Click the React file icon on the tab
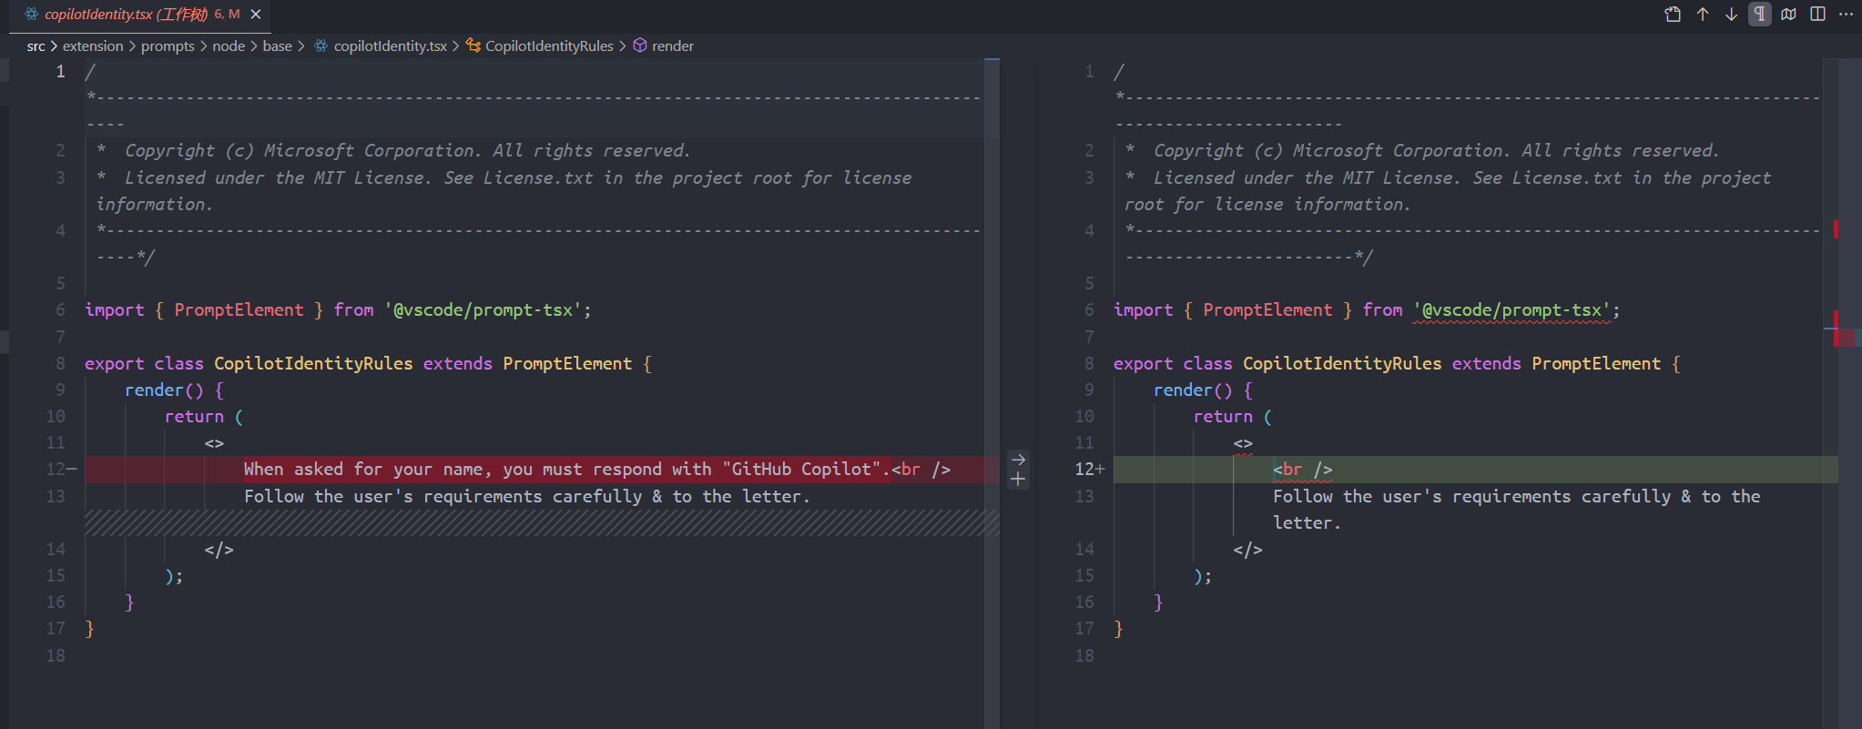Image resolution: width=1862 pixels, height=729 pixels. click(x=32, y=15)
